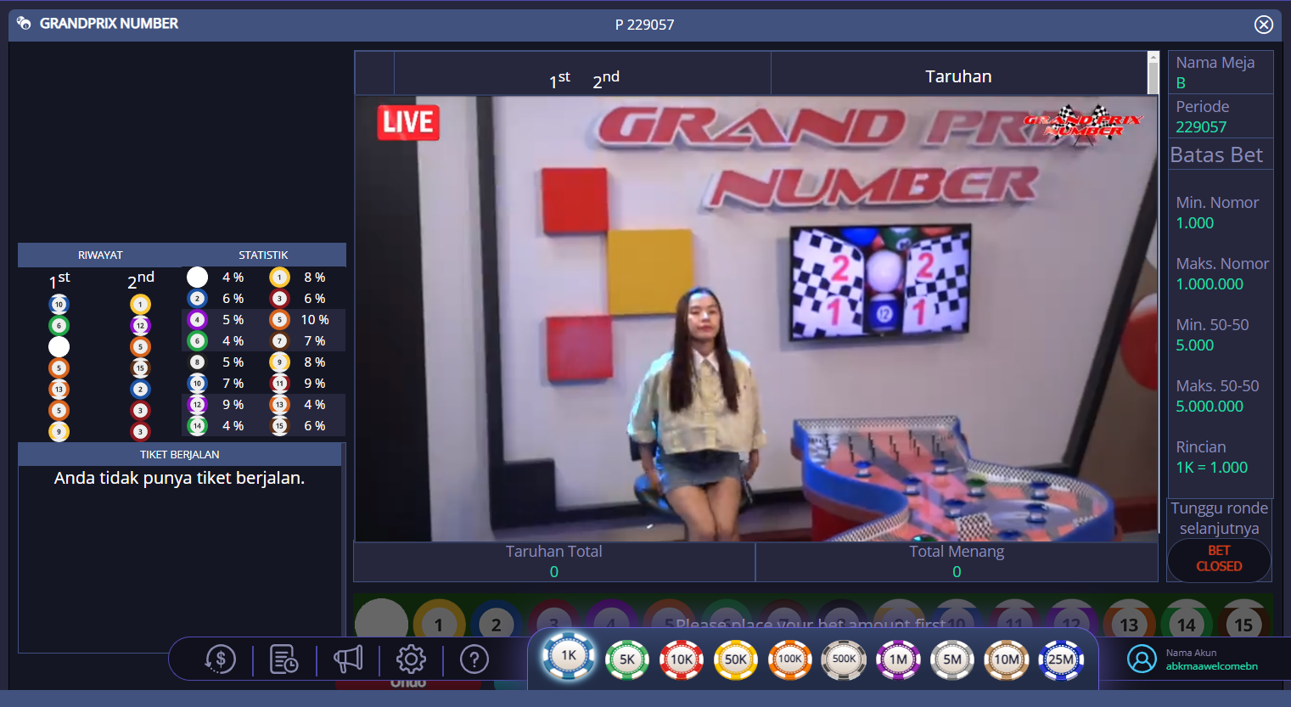
Task: Click the BET CLOSED button
Action: (1219, 558)
